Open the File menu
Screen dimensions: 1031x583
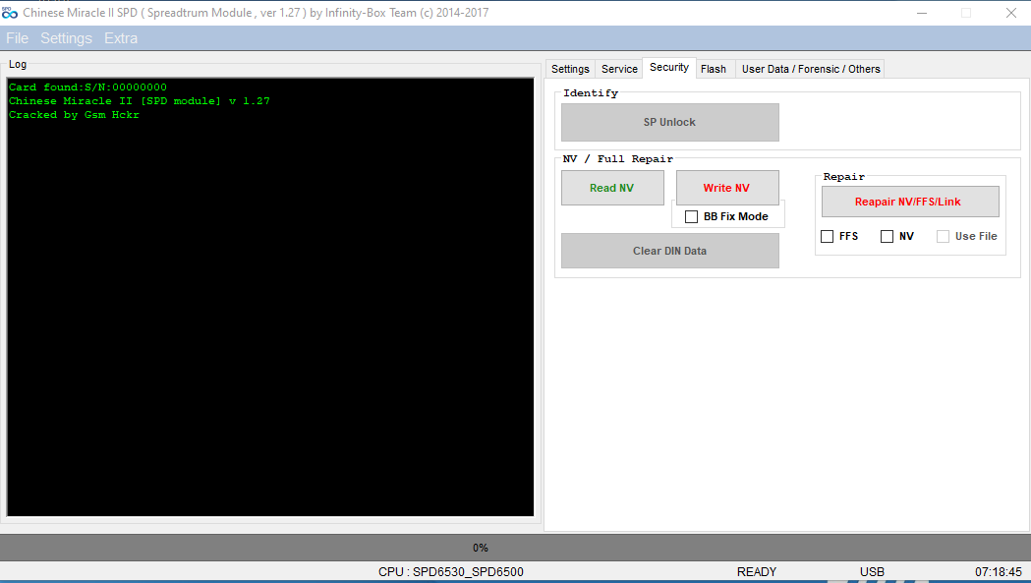pos(17,38)
